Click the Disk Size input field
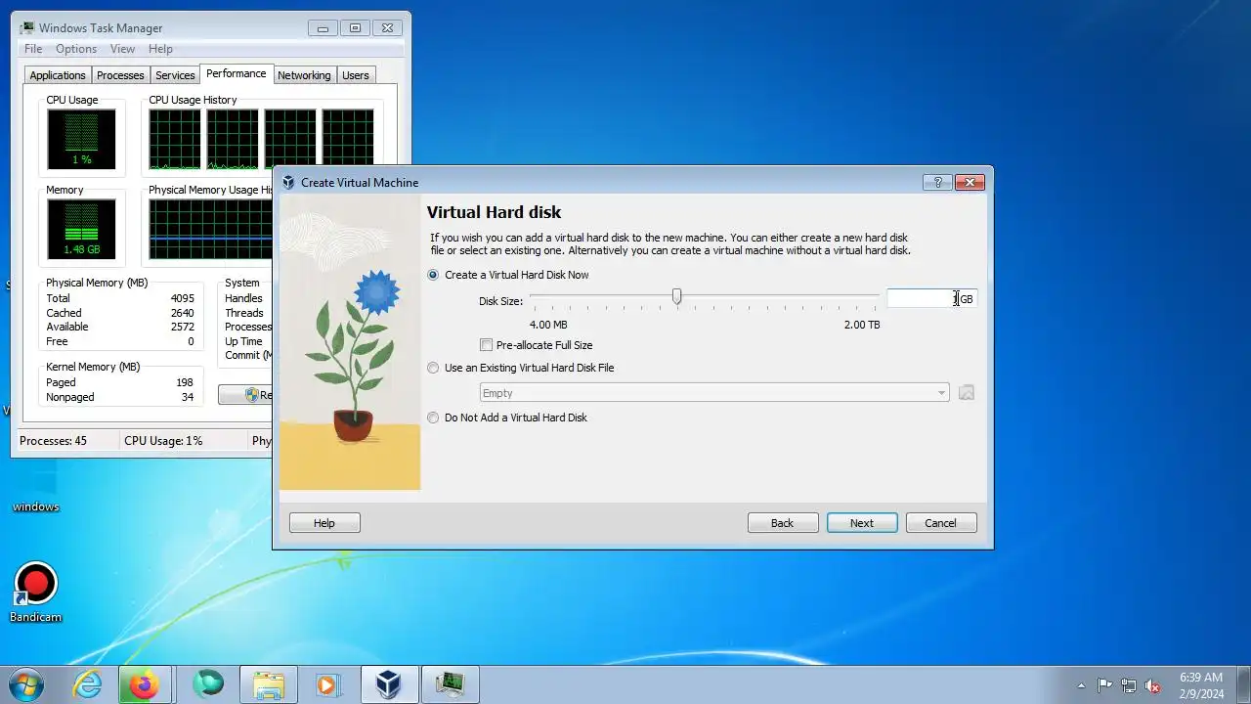 930,298
